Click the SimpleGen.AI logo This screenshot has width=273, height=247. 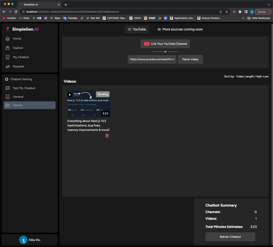click(22, 29)
